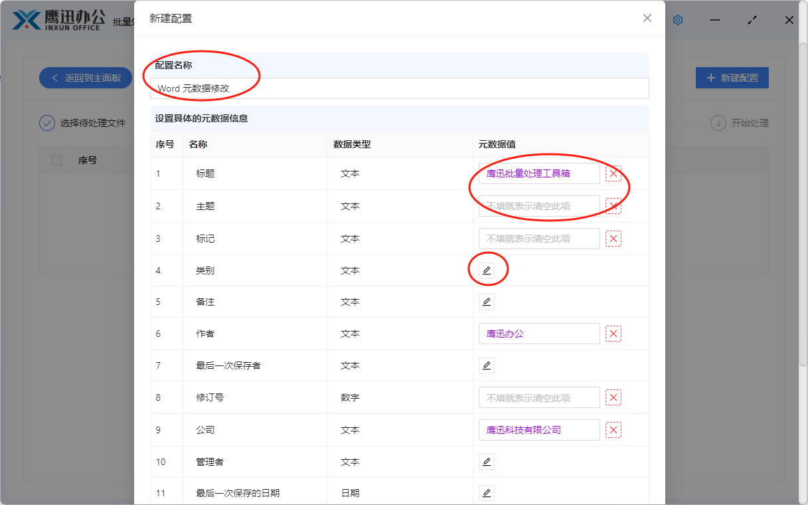Clear the 公司 value with its red X

[613, 430]
